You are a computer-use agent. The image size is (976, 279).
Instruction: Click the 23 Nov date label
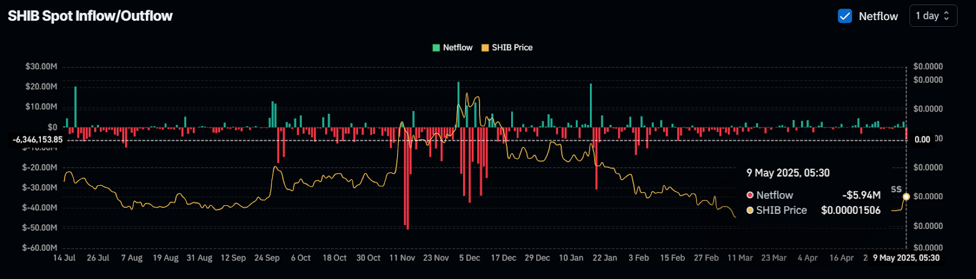pyautogui.click(x=436, y=258)
